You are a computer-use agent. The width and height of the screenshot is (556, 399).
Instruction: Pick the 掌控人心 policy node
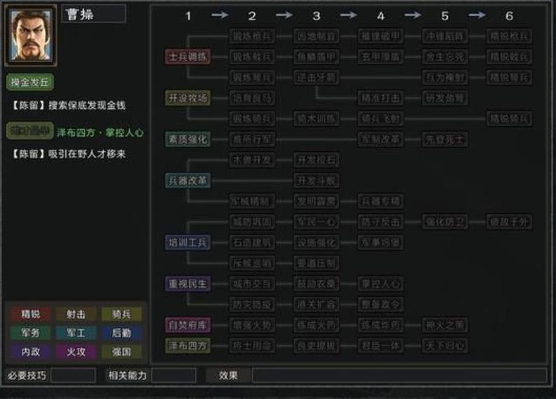(x=380, y=283)
